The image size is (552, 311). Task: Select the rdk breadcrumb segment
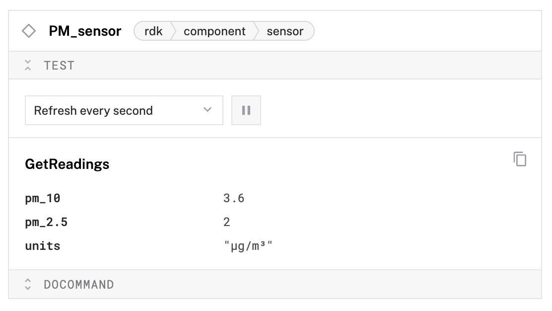click(153, 31)
